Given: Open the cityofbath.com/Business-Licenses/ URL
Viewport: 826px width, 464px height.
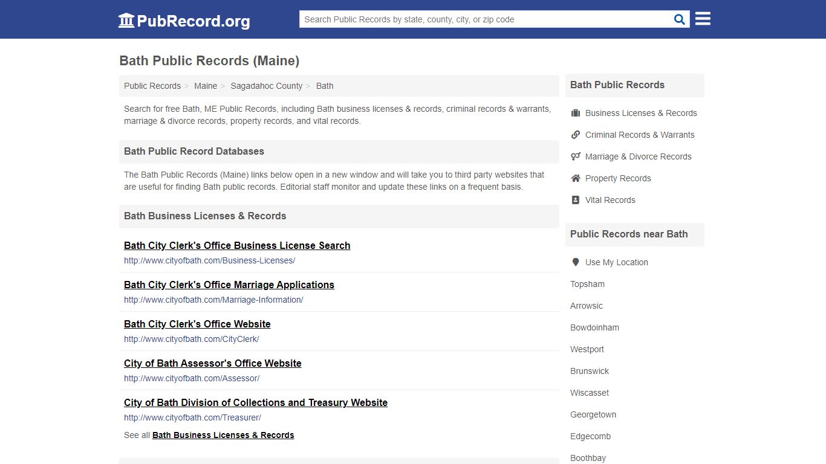Looking at the screenshot, I should click(x=209, y=261).
